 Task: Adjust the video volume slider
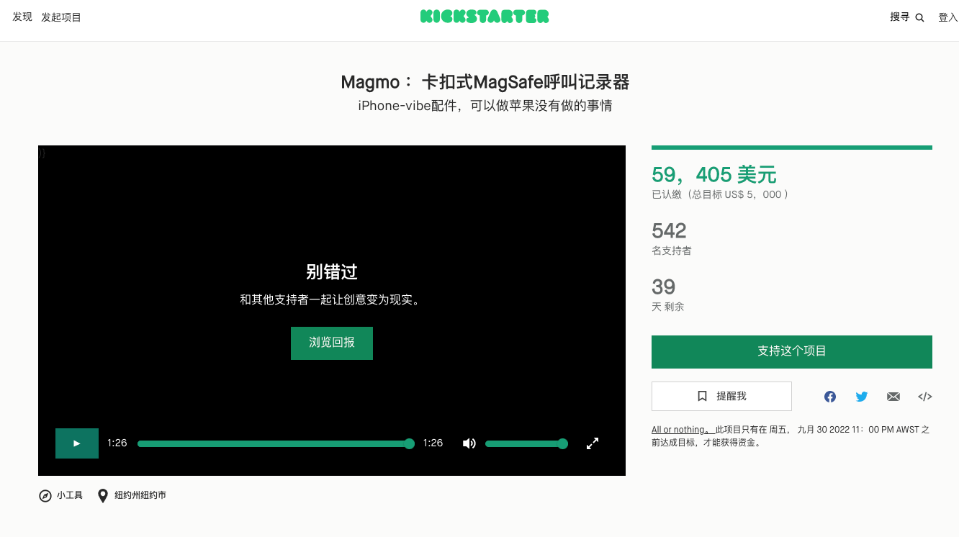[526, 443]
